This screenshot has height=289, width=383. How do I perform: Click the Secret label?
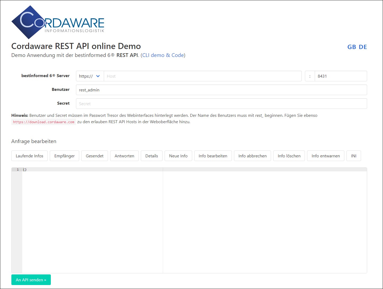[x=63, y=103]
